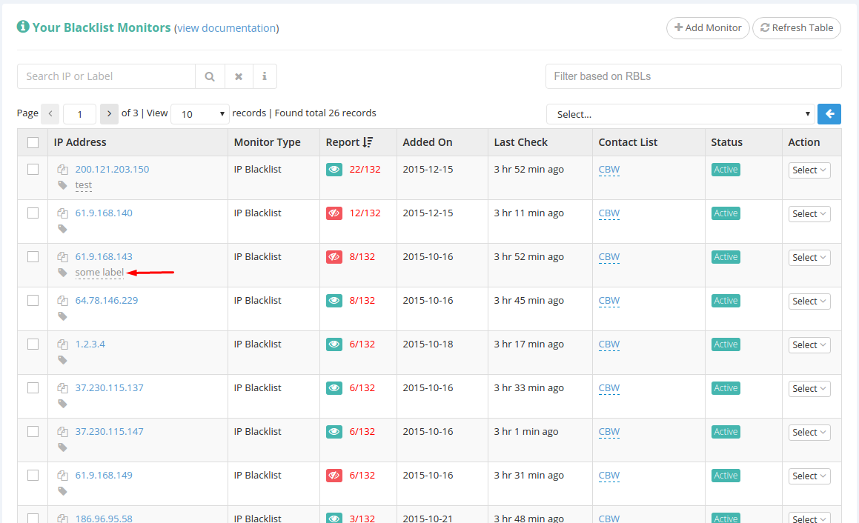
Task: Click the Filter based on RBLs field
Action: 694,76
